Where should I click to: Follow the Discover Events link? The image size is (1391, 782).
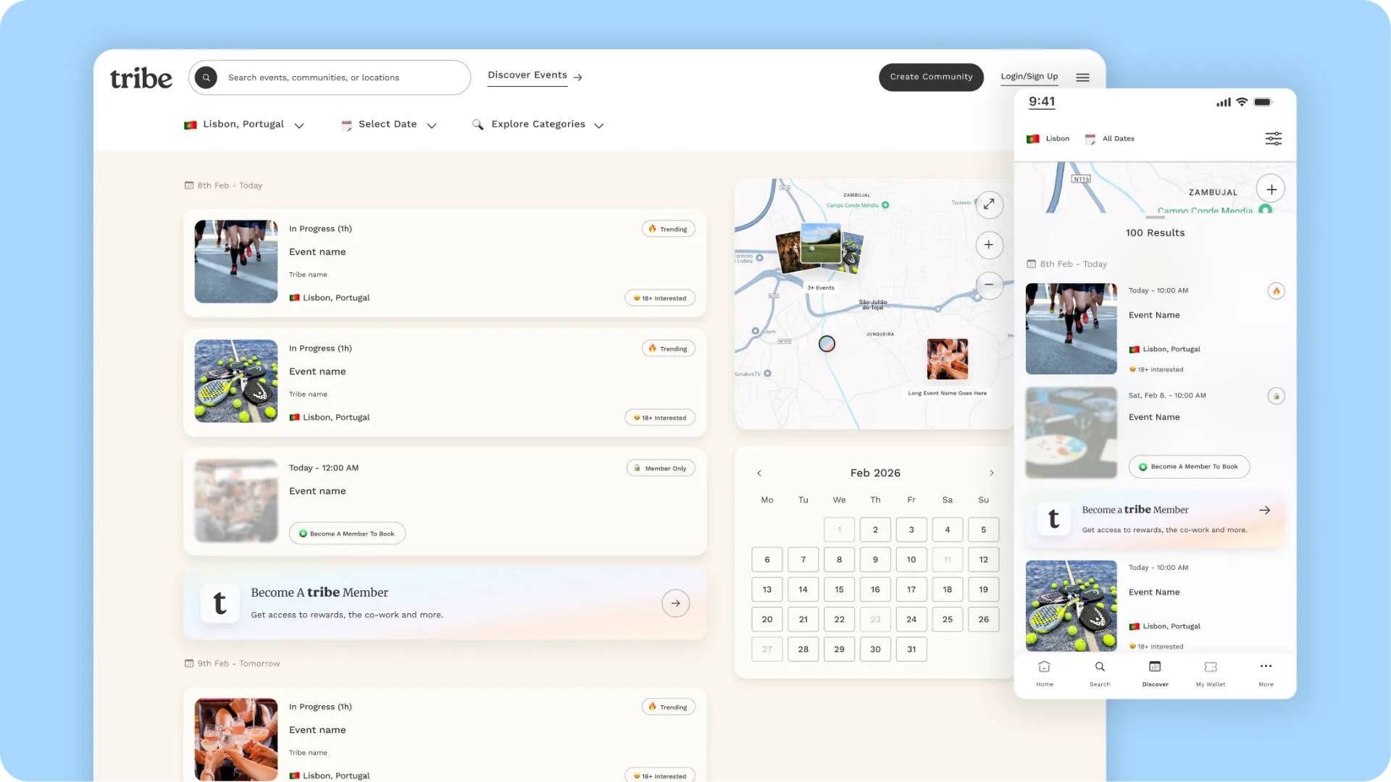point(535,75)
